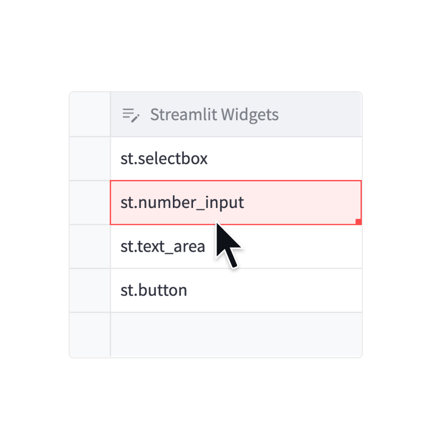Click the margin cell of the empty row

[90, 334]
